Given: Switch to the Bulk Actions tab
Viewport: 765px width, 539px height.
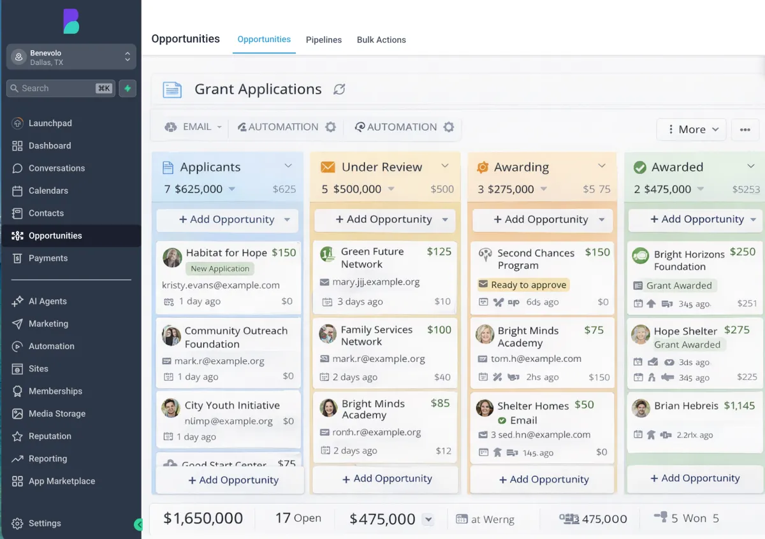Looking at the screenshot, I should pos(381,40).
